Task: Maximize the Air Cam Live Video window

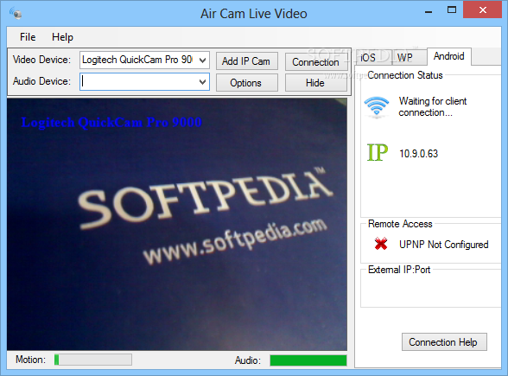Action: click(452, 10)
